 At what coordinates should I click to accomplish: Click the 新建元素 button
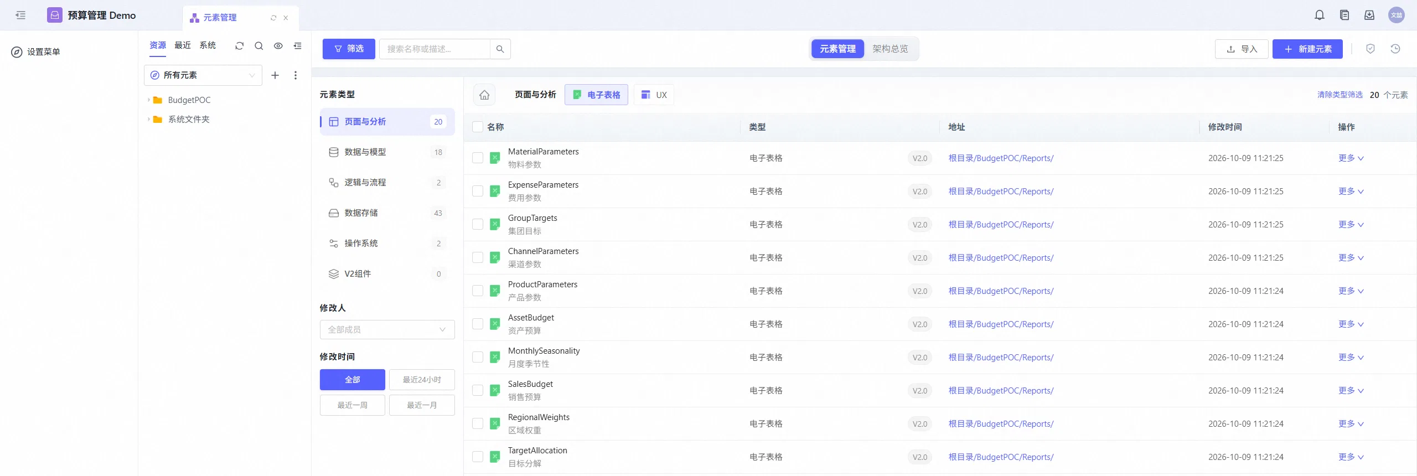[x=1307, y=49]
